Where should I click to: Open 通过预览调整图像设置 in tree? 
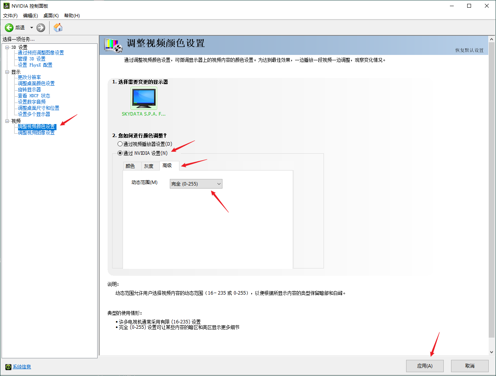click(41, 53)
